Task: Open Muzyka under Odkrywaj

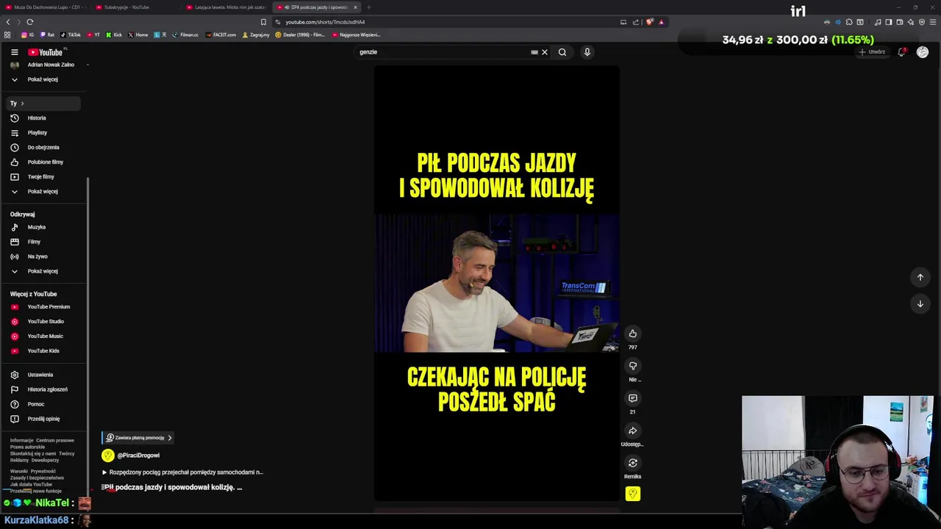Action: (x=44, y=227)
